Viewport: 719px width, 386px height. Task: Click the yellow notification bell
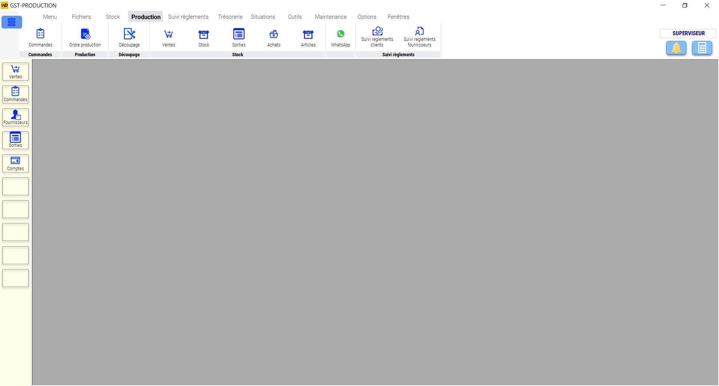676,48
